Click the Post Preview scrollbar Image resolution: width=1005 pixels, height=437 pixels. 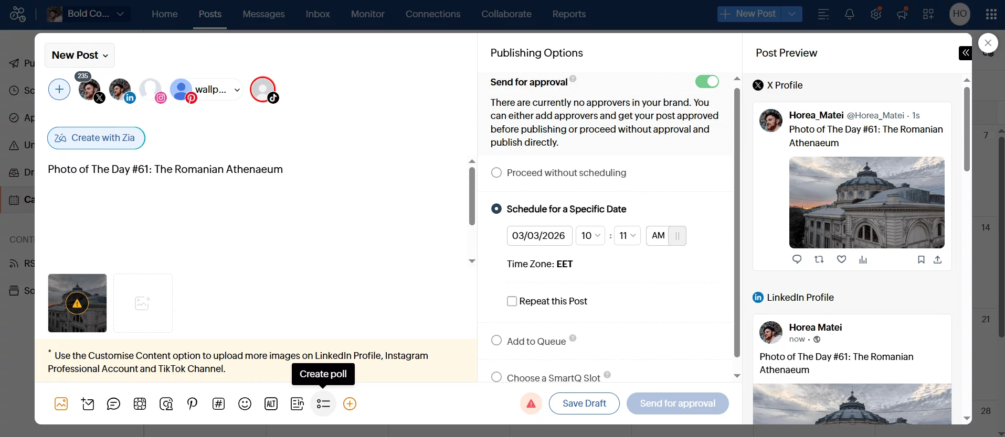pyautogui.click(x=967, y=128)
